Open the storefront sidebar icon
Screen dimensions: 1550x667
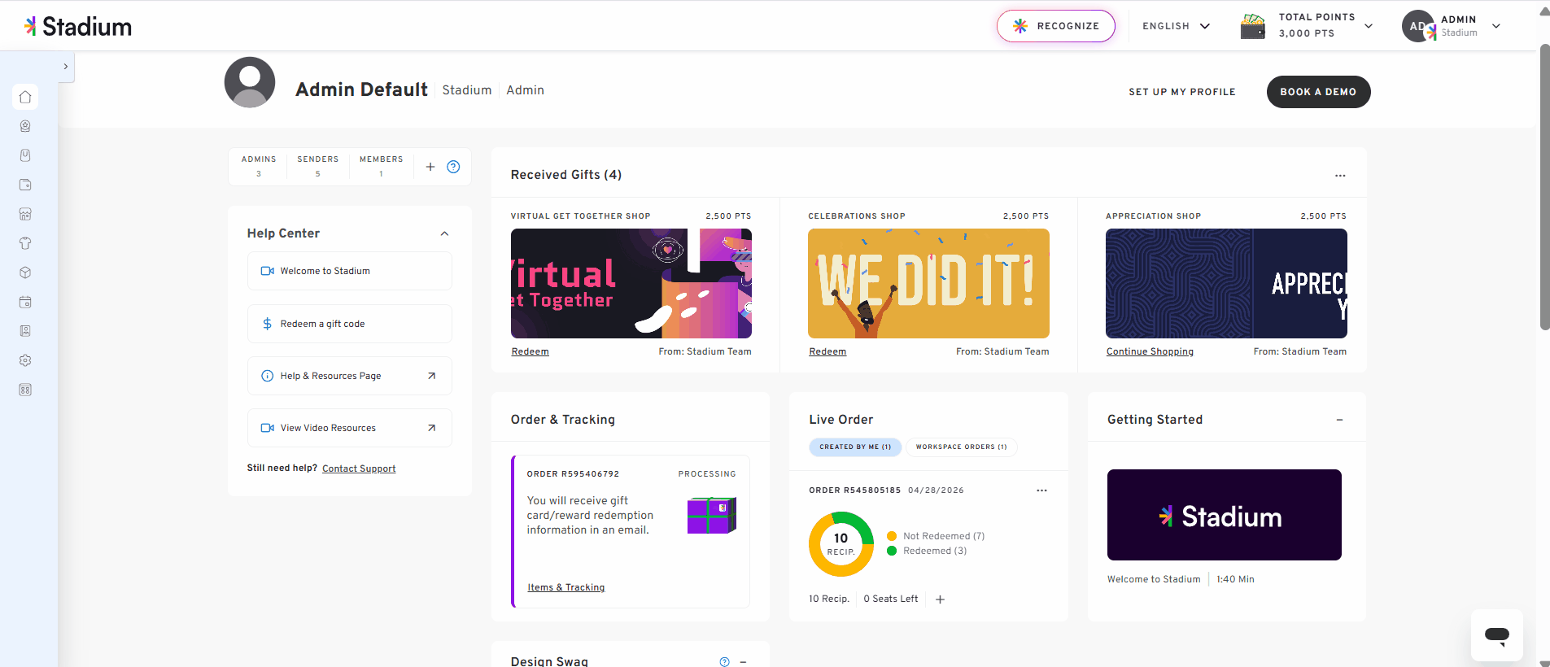(x=25, y=214)
